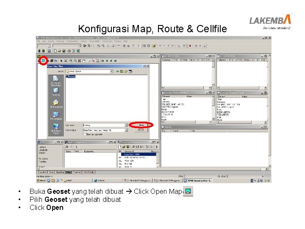Click the File name input field
Screen dimensions: 305x229
(x=104, y=125)
